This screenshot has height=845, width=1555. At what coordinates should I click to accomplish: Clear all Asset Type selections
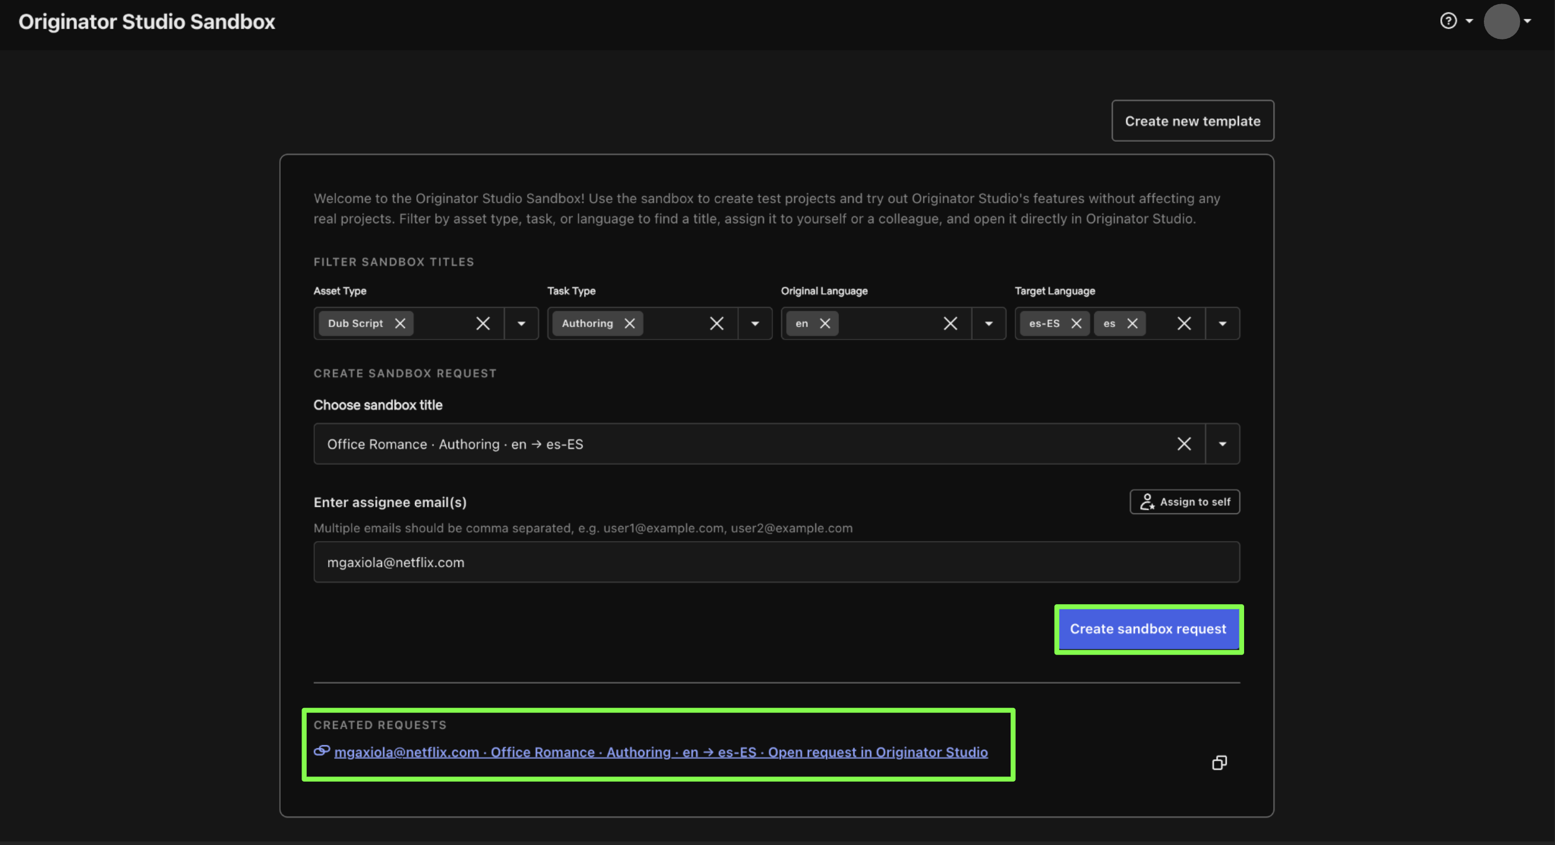coord(483,323)
